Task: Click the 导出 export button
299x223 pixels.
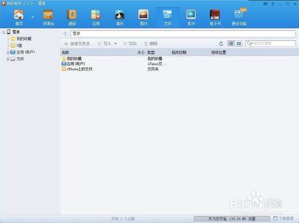Action: coord(130,44)
